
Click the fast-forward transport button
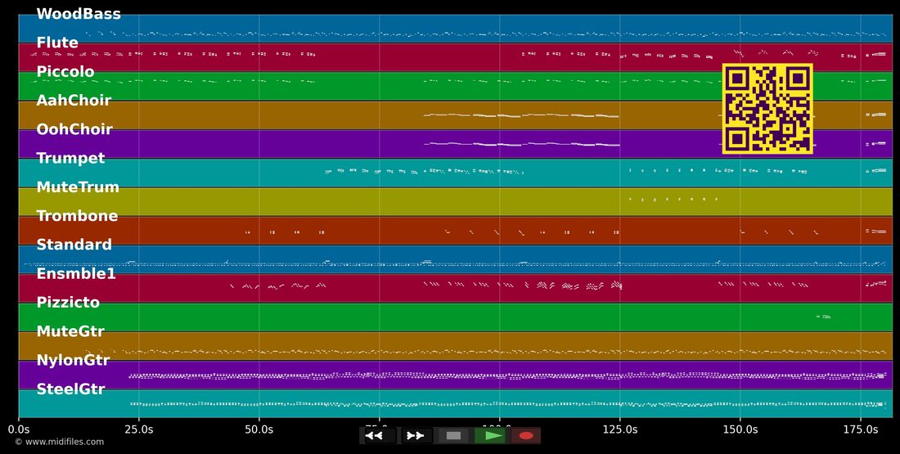[416, 436]
